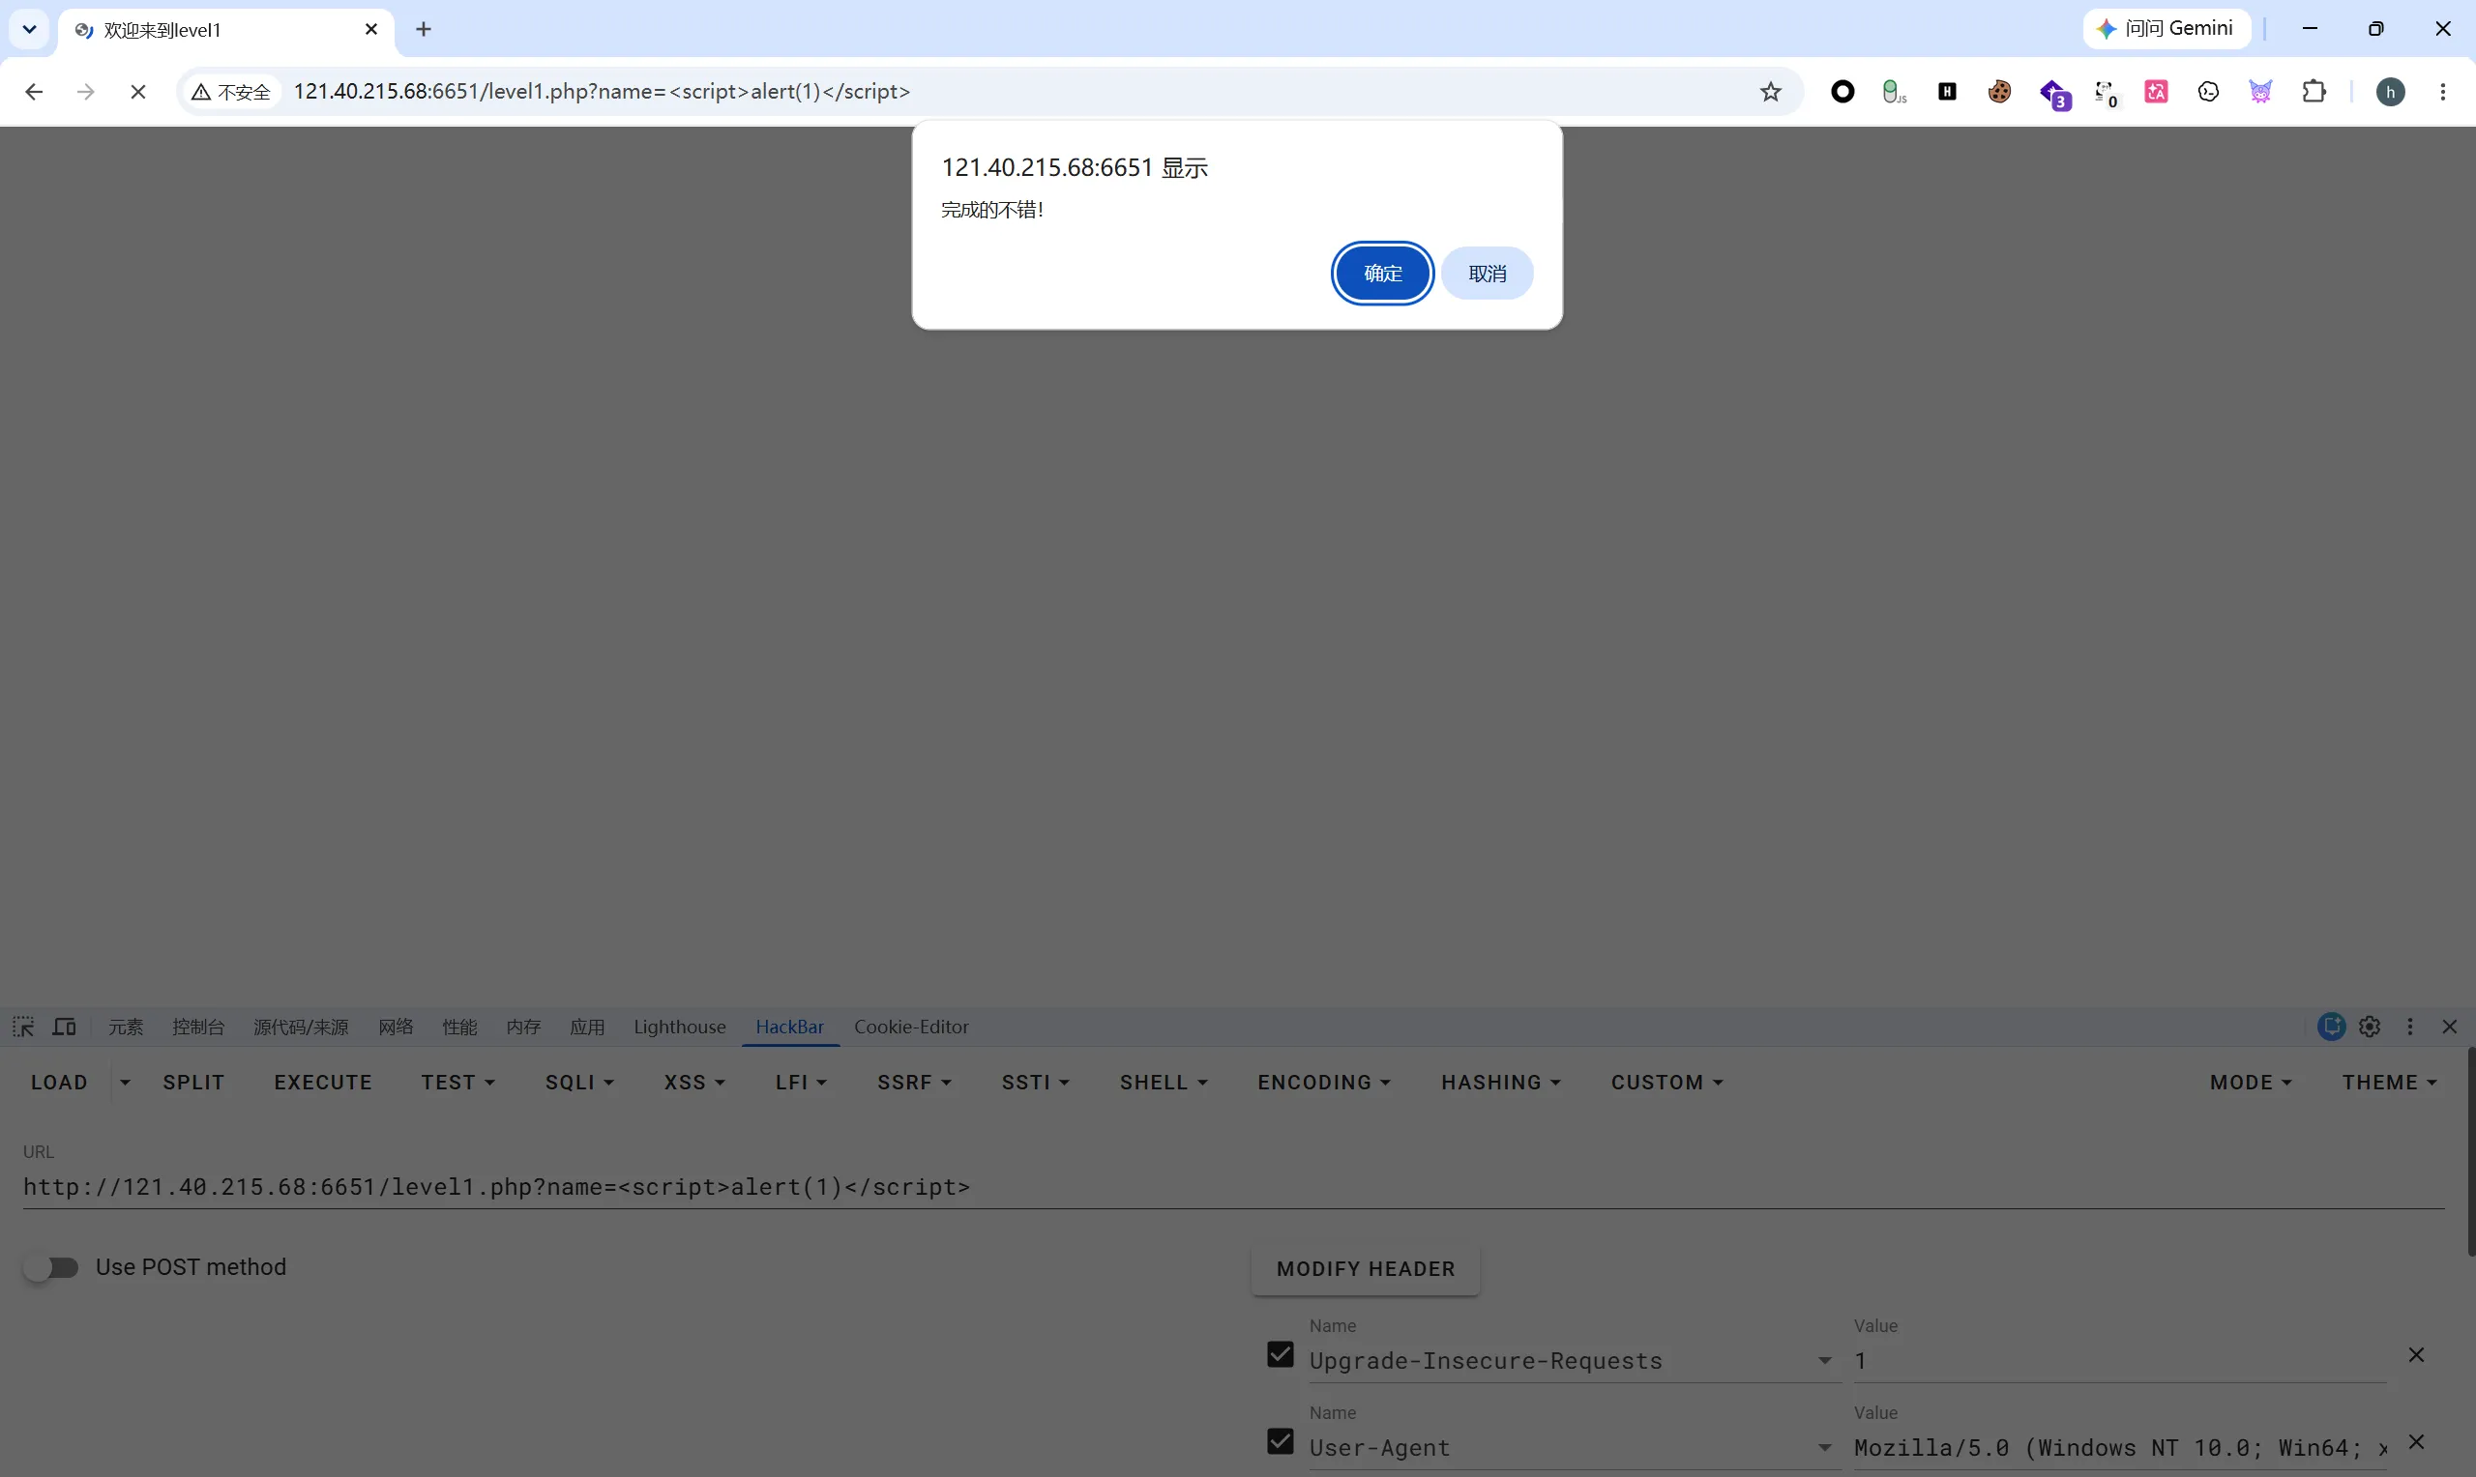Expand the ENCODING dropdown menu
This screenshot has width=2476, height=1477.
[x=1324, y=1082]
